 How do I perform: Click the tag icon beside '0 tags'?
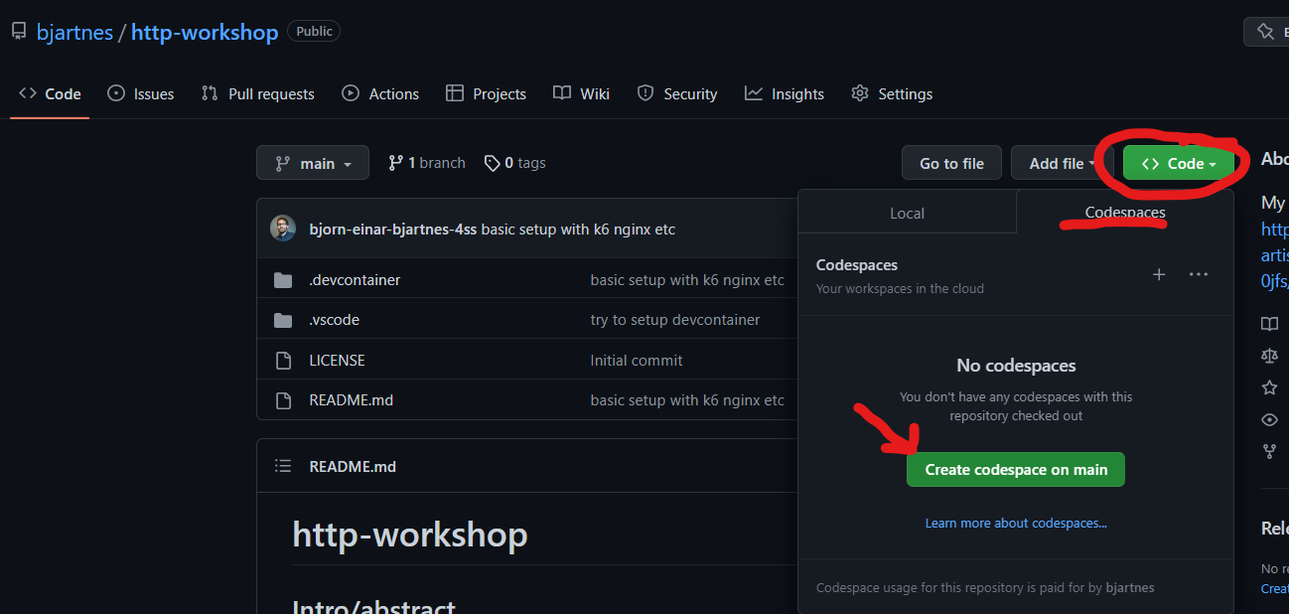(x=493, y=163)
